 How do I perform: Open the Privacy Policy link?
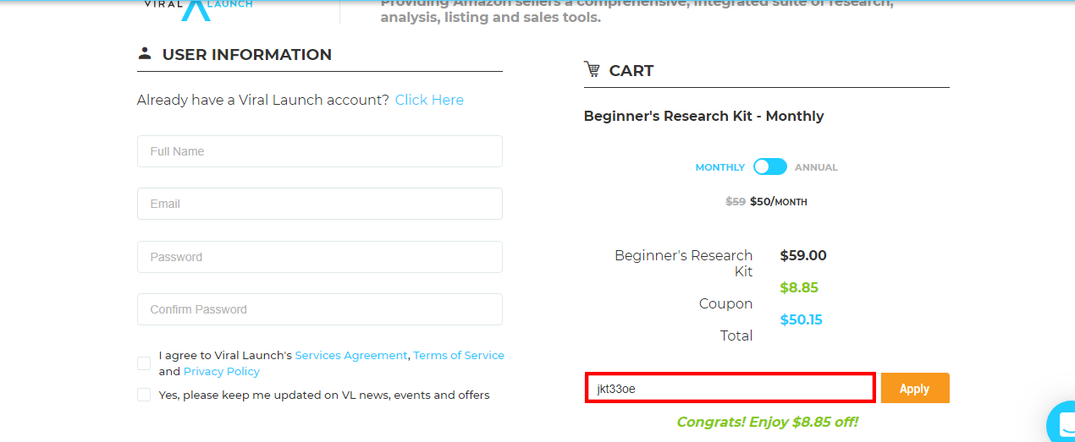click(x=222, y=372)
